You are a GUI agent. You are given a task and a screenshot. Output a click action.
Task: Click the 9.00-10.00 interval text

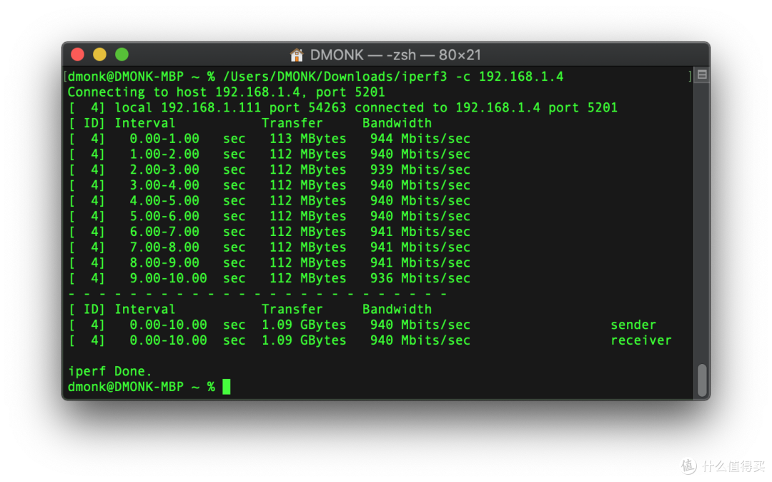click(168, 278)
